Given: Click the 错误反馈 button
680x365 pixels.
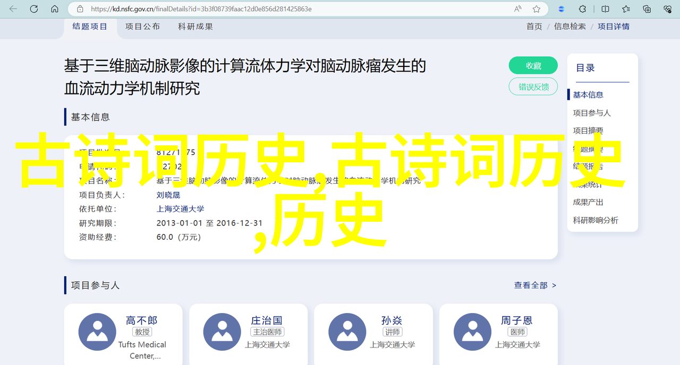Looking at the screenshot, I should click(x=533, y=87).
